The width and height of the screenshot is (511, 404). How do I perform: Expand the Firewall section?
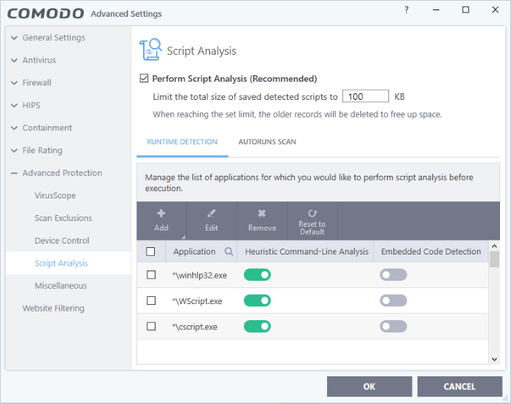(x=15, y=82)
